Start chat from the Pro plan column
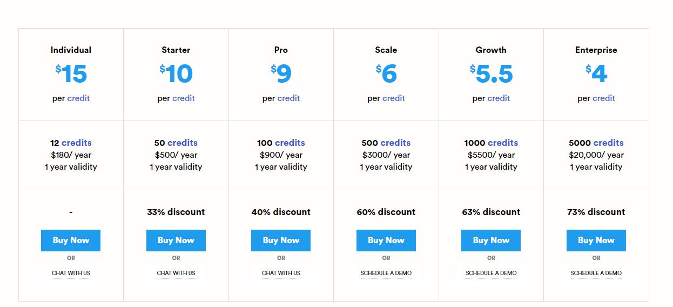Screen dimensions: 673x307 [x=281, y=273]
